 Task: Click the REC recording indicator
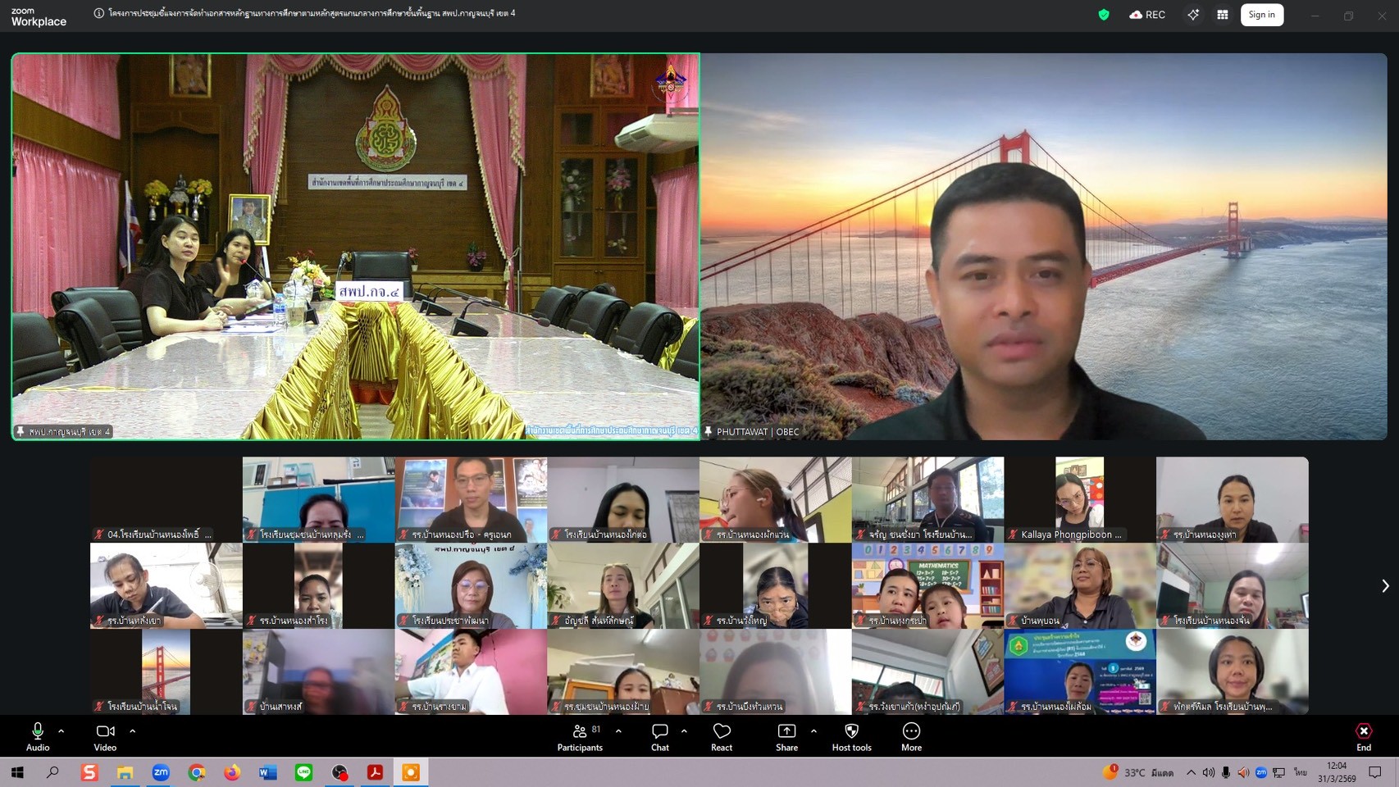pos(1147,15)
